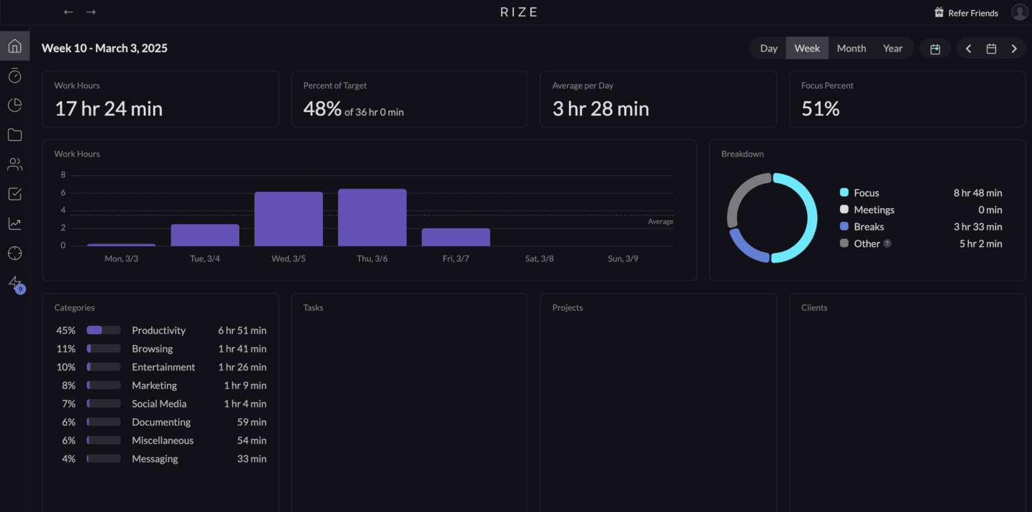Click the Wed, 3/5 bar in Work Hours chart

[289, 219]
